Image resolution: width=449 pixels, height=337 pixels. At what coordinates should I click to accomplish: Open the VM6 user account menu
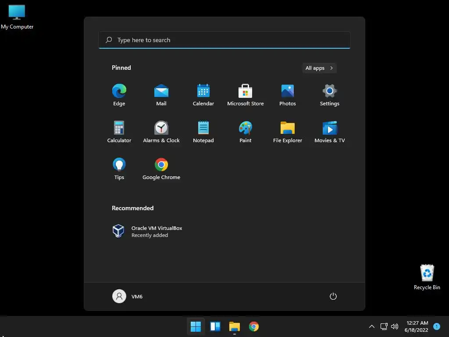coord(128,296)
